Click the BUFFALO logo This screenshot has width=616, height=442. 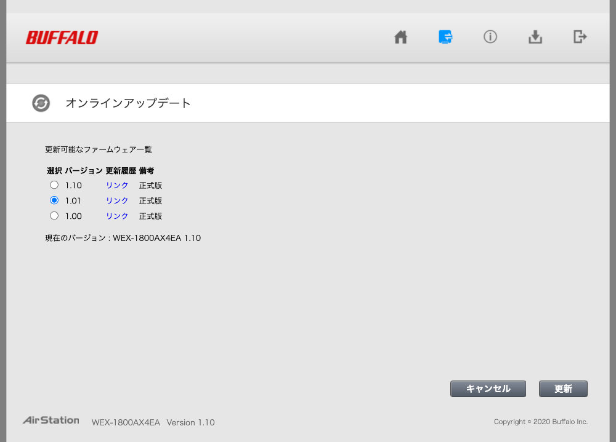coord(62,37)
